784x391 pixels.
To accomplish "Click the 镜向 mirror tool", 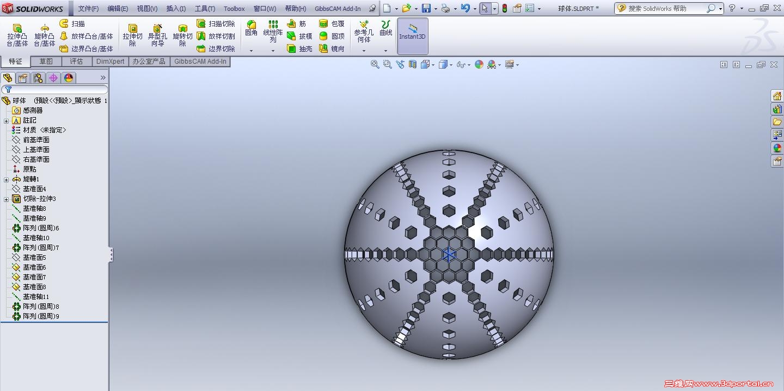I will [x=332, y=49].
